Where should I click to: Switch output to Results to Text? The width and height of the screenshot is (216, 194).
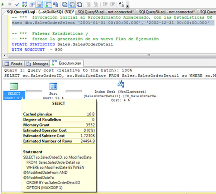pyautogui.click(x=65, y=4)
